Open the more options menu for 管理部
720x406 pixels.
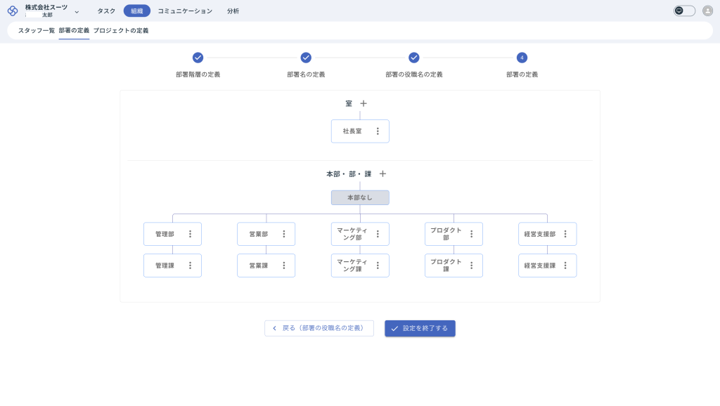[190, 234]
